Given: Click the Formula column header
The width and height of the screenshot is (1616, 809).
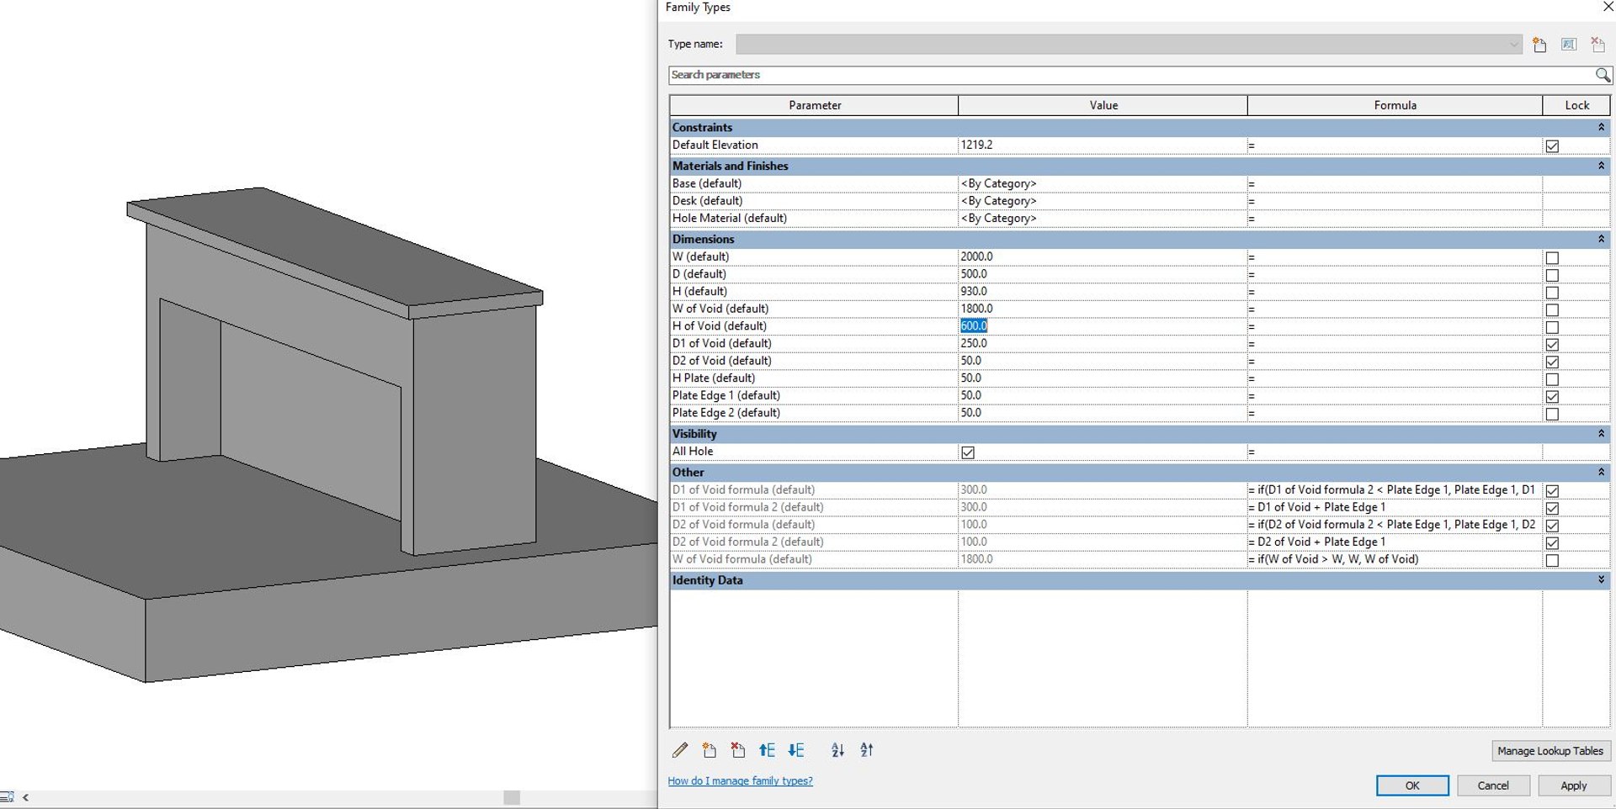Looking at the screenshot, I should click(x=1395, y=105).
